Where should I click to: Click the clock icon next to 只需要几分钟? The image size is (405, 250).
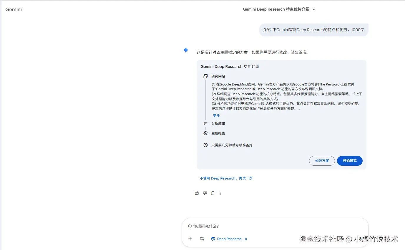pyautogui.click(x=205, y=145)
